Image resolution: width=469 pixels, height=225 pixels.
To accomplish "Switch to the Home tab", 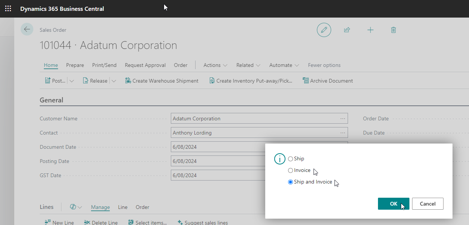I will coord(51,65).
